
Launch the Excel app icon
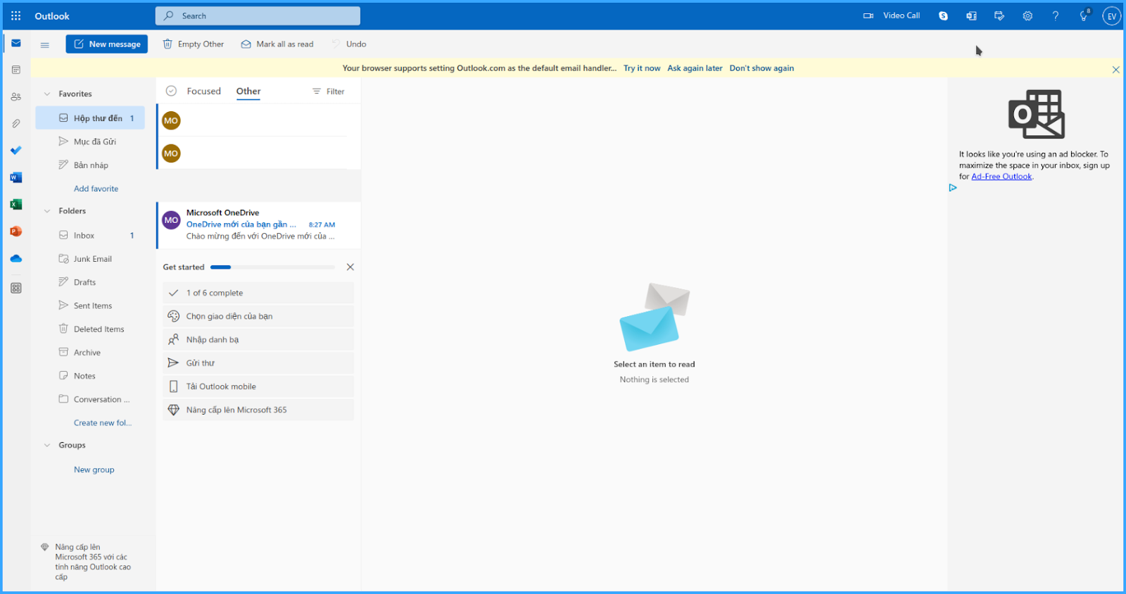coord(16,204)
